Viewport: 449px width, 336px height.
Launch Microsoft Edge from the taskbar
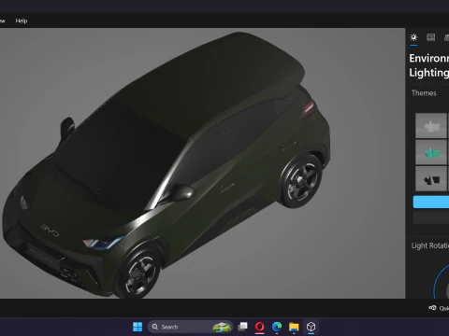[x=277, y=327]
